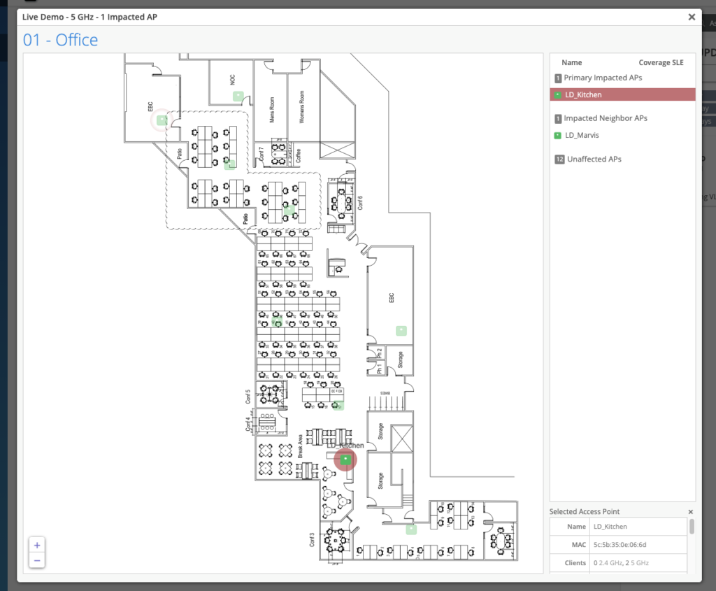This screenshot has width=716, height=591.
Task: Click the Coverage SLE column header
Action: click(661, 62)
